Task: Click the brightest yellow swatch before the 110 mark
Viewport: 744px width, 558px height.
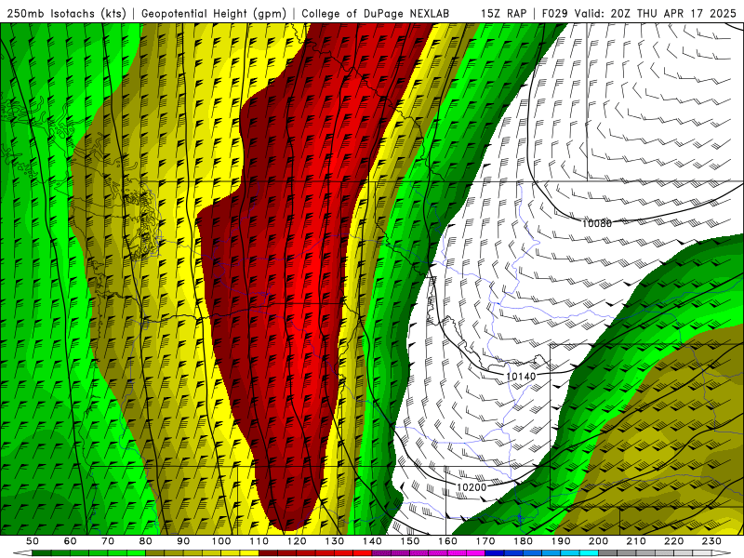Action: [249, 552]
